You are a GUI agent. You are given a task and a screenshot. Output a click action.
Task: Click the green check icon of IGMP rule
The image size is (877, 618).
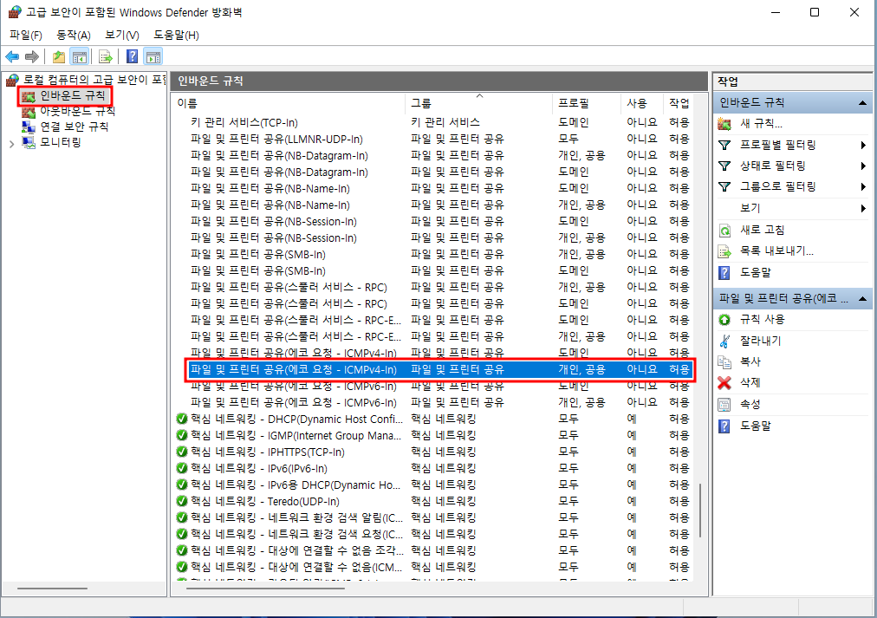click(181, 435)
